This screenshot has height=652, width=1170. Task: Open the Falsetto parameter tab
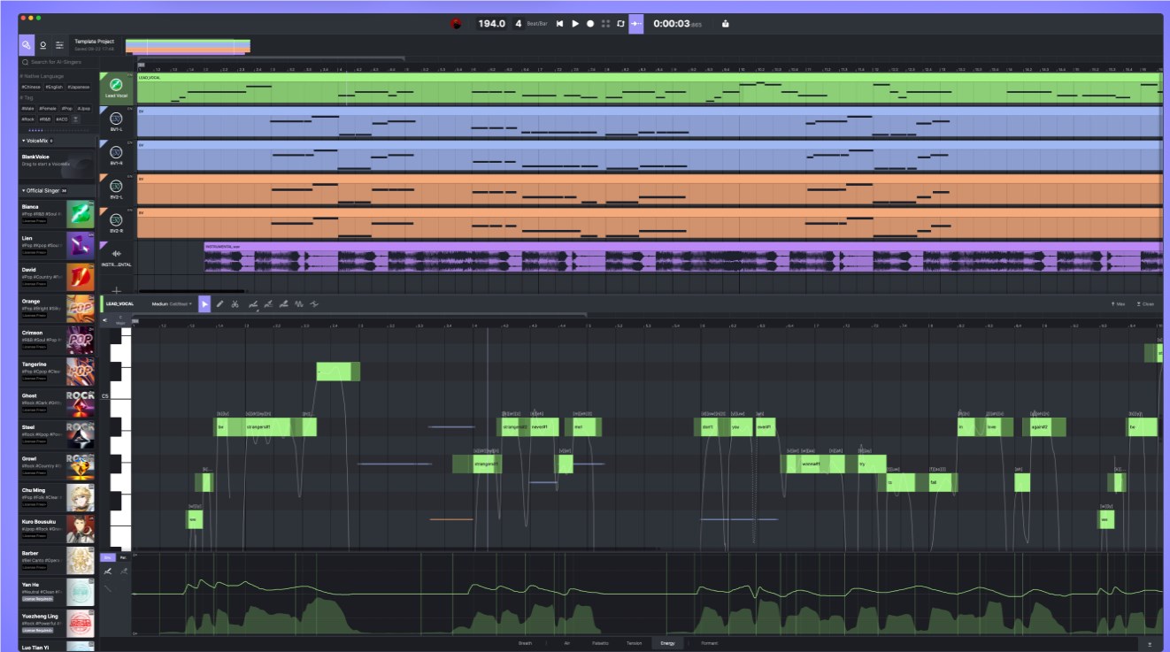tap(600, 643)
